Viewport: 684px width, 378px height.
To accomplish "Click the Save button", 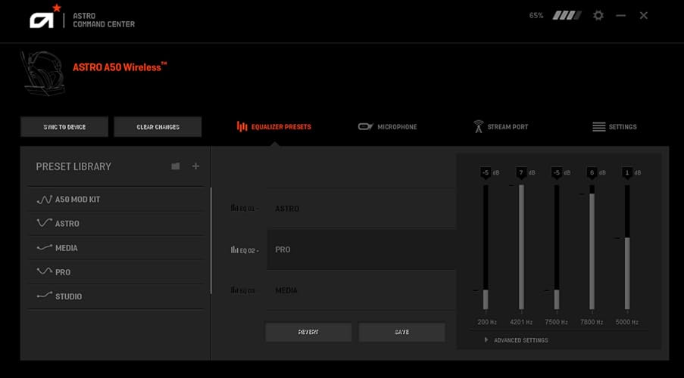I will pos(401,332).
